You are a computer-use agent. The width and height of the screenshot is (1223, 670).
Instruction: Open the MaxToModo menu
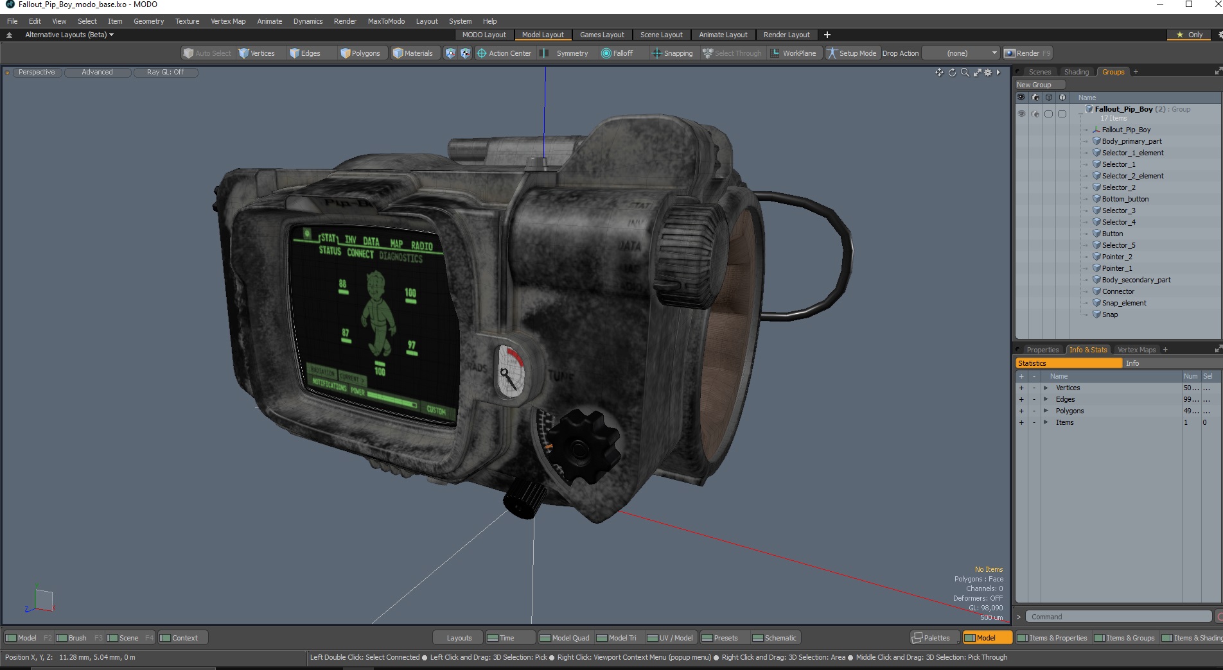(386, 21)
